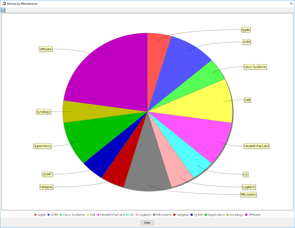Click the yellow Dell legend dot
Image resolution: width=295 pixels, height=228 pixels.
point(88,215)
